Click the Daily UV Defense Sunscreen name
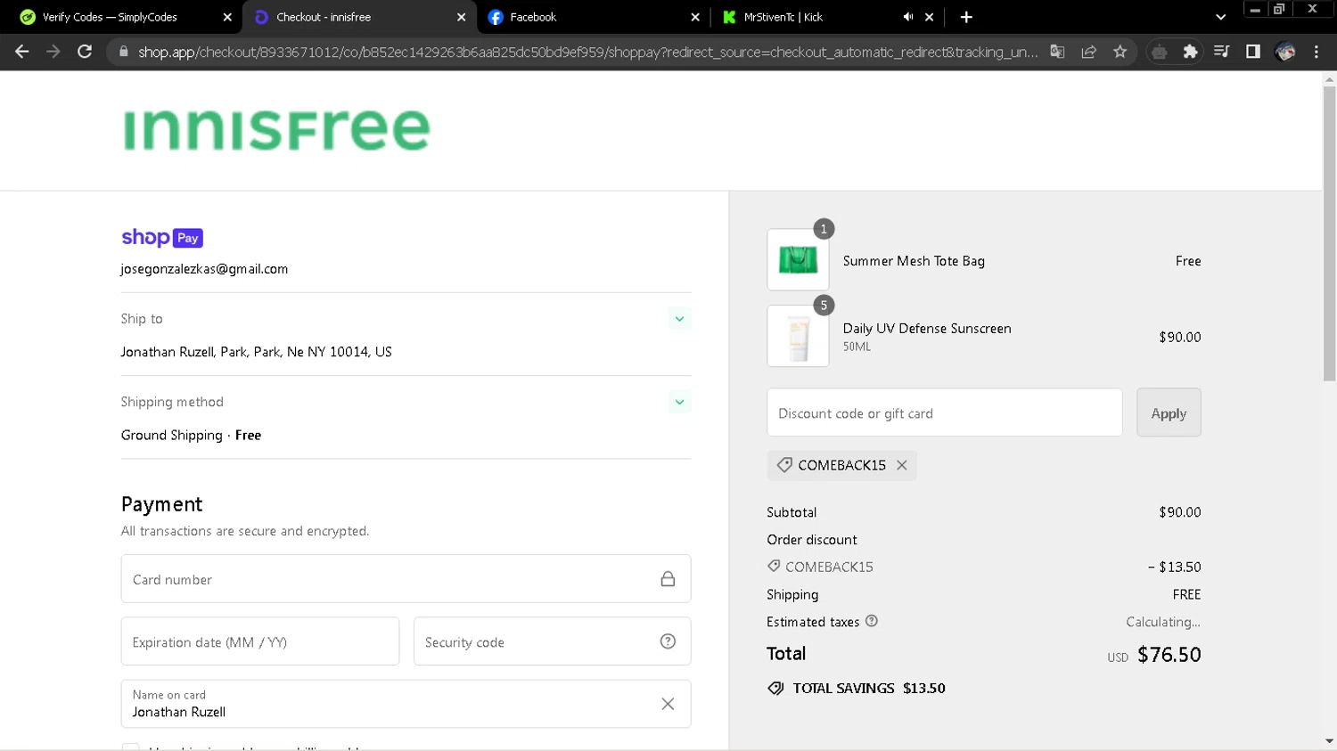 pos(927,329)
